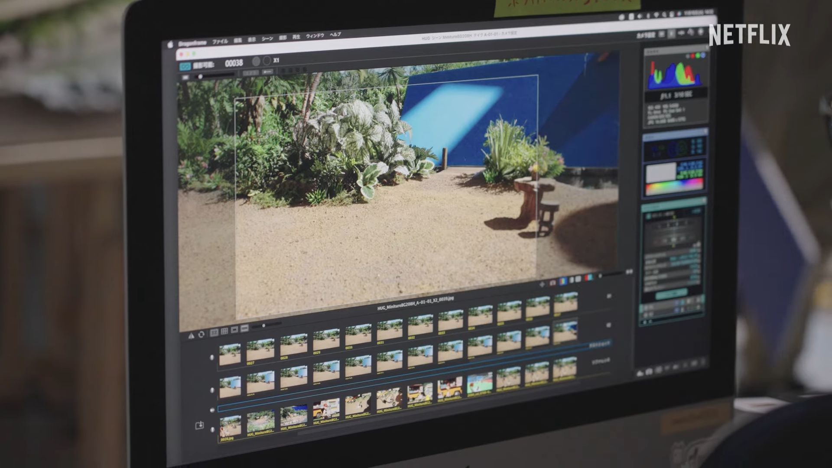Open the ヘルプ menu

(335, 35)
